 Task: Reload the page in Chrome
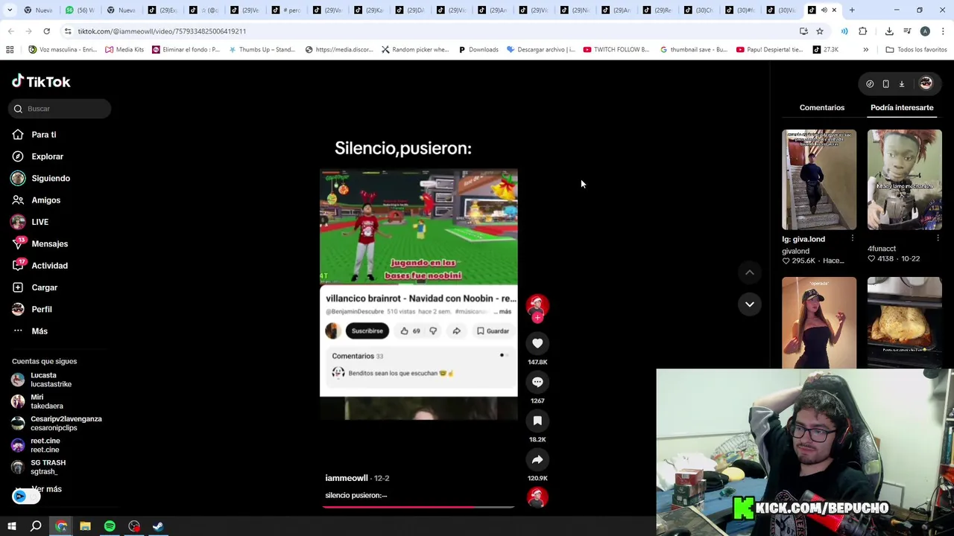[x=46, y=31]
